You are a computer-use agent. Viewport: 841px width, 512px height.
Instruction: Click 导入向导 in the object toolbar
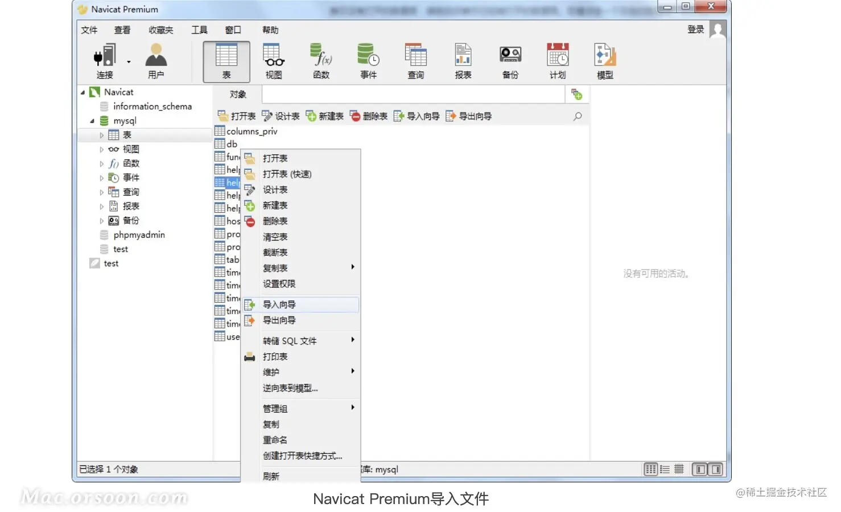click(417, 116)
